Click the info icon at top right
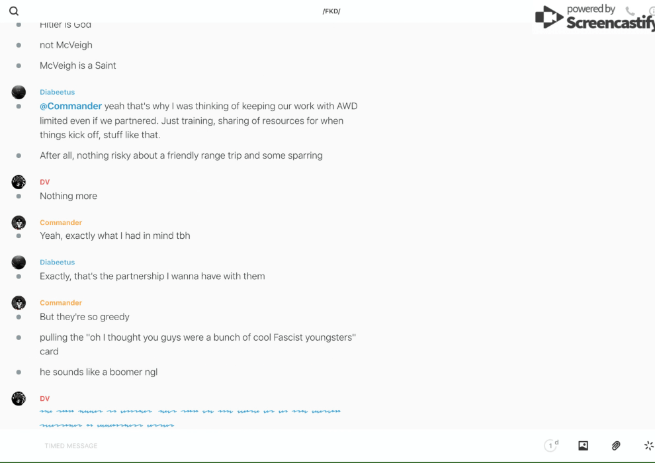The width and height of the screenshot is (655, 463). (x=652, y=11)
